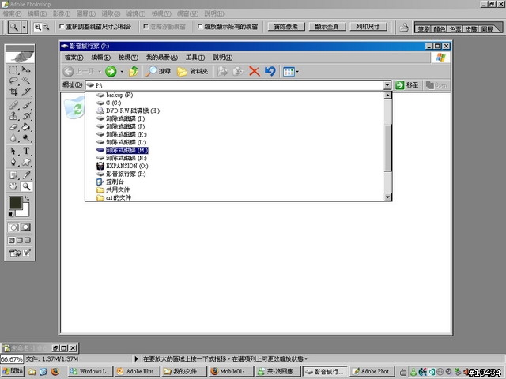Click the 顯示全頁 button
The height and width of the screenshot is (379, 506).
327,27
